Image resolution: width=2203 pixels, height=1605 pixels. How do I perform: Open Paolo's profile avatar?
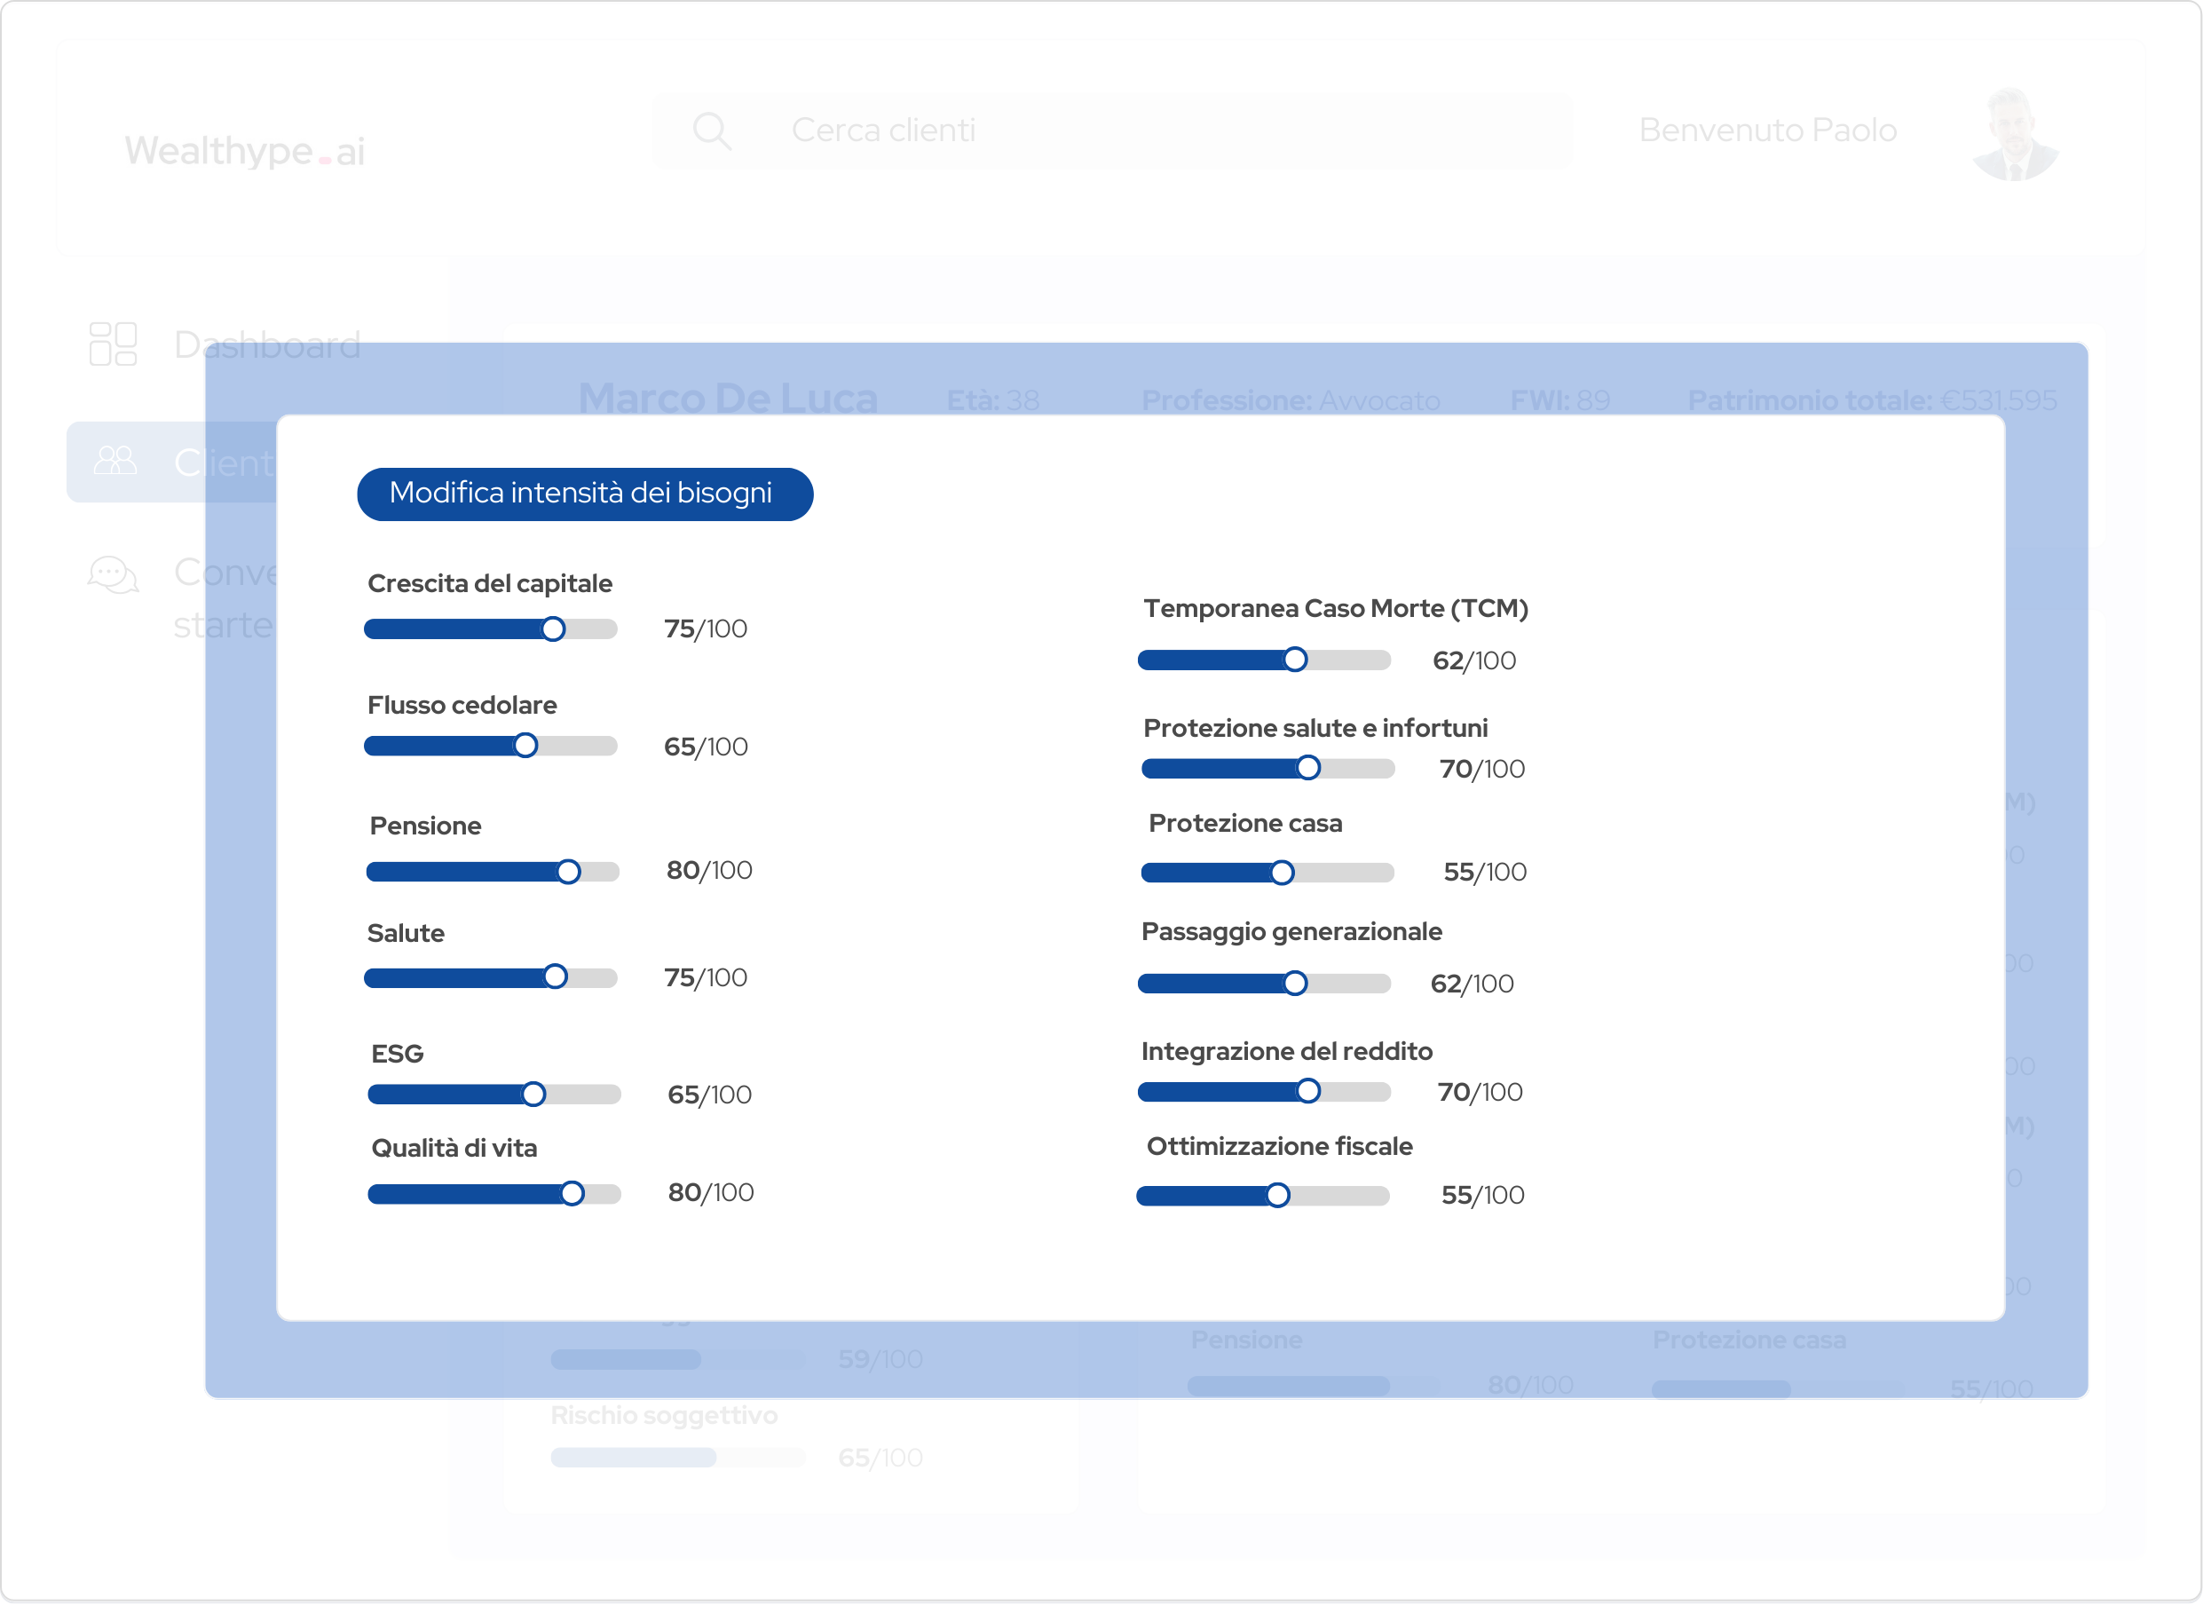pyautogui.click(x=2015, y=136)
